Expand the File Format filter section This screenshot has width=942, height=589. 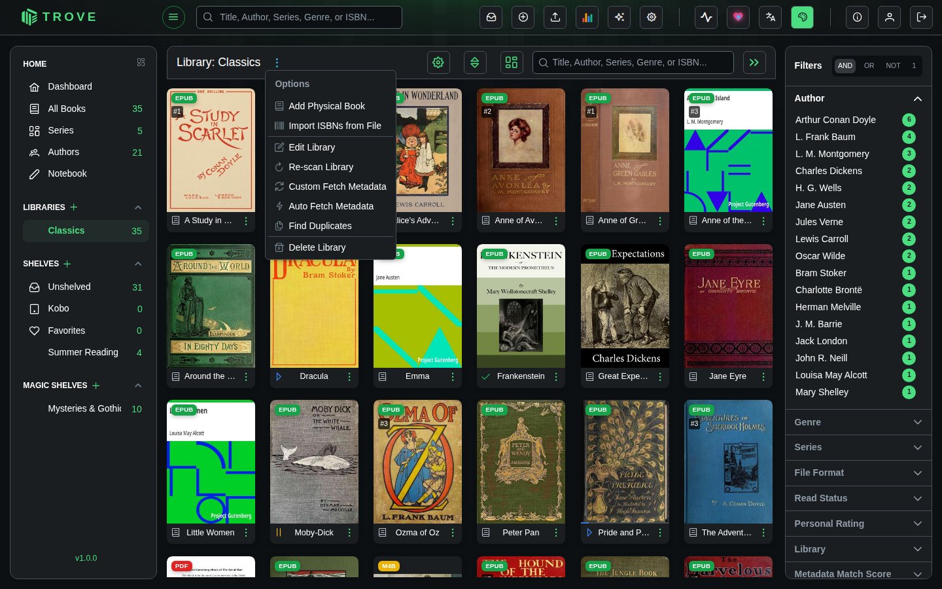(858, 473)
